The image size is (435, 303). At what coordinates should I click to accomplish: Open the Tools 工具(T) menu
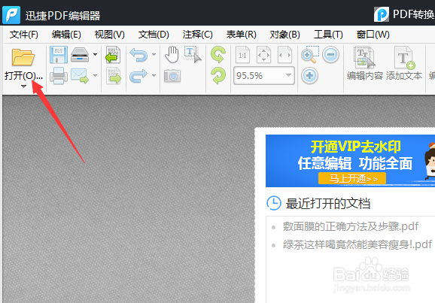point(328,35)
